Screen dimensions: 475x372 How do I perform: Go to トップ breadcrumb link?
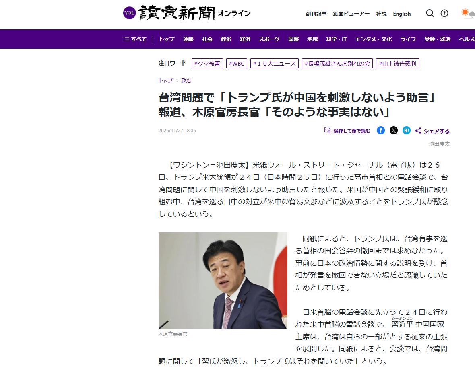coord(166,80)
